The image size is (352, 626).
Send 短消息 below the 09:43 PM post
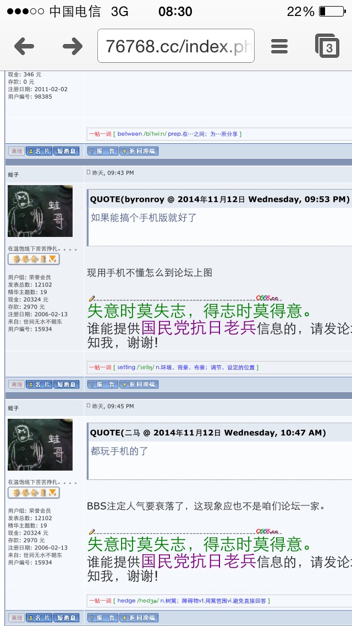[66, 385]
